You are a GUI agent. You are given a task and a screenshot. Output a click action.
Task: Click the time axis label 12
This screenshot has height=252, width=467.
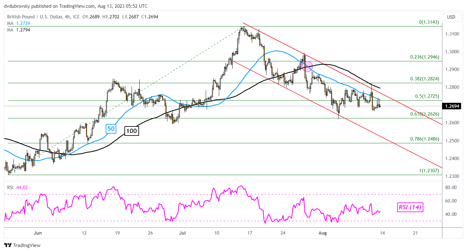tap(84, 233)
